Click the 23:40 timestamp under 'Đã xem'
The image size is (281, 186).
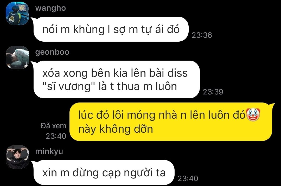pos(56,136)
